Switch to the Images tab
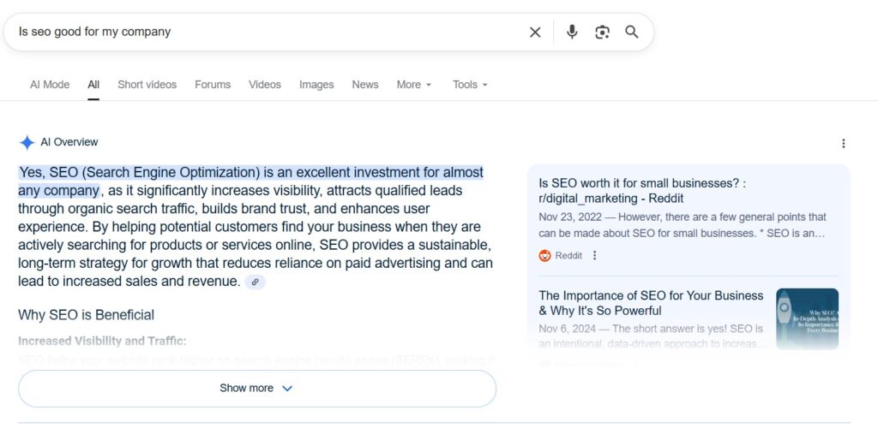Viewport: 878px width, 434px height. pyautogui.click(x=316, y=85)
